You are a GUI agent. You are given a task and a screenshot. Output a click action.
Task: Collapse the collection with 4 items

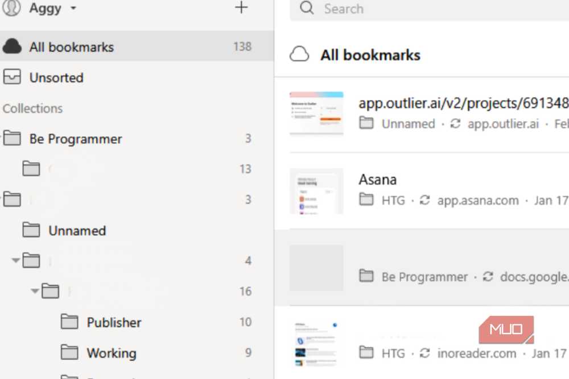pos(15,260)
